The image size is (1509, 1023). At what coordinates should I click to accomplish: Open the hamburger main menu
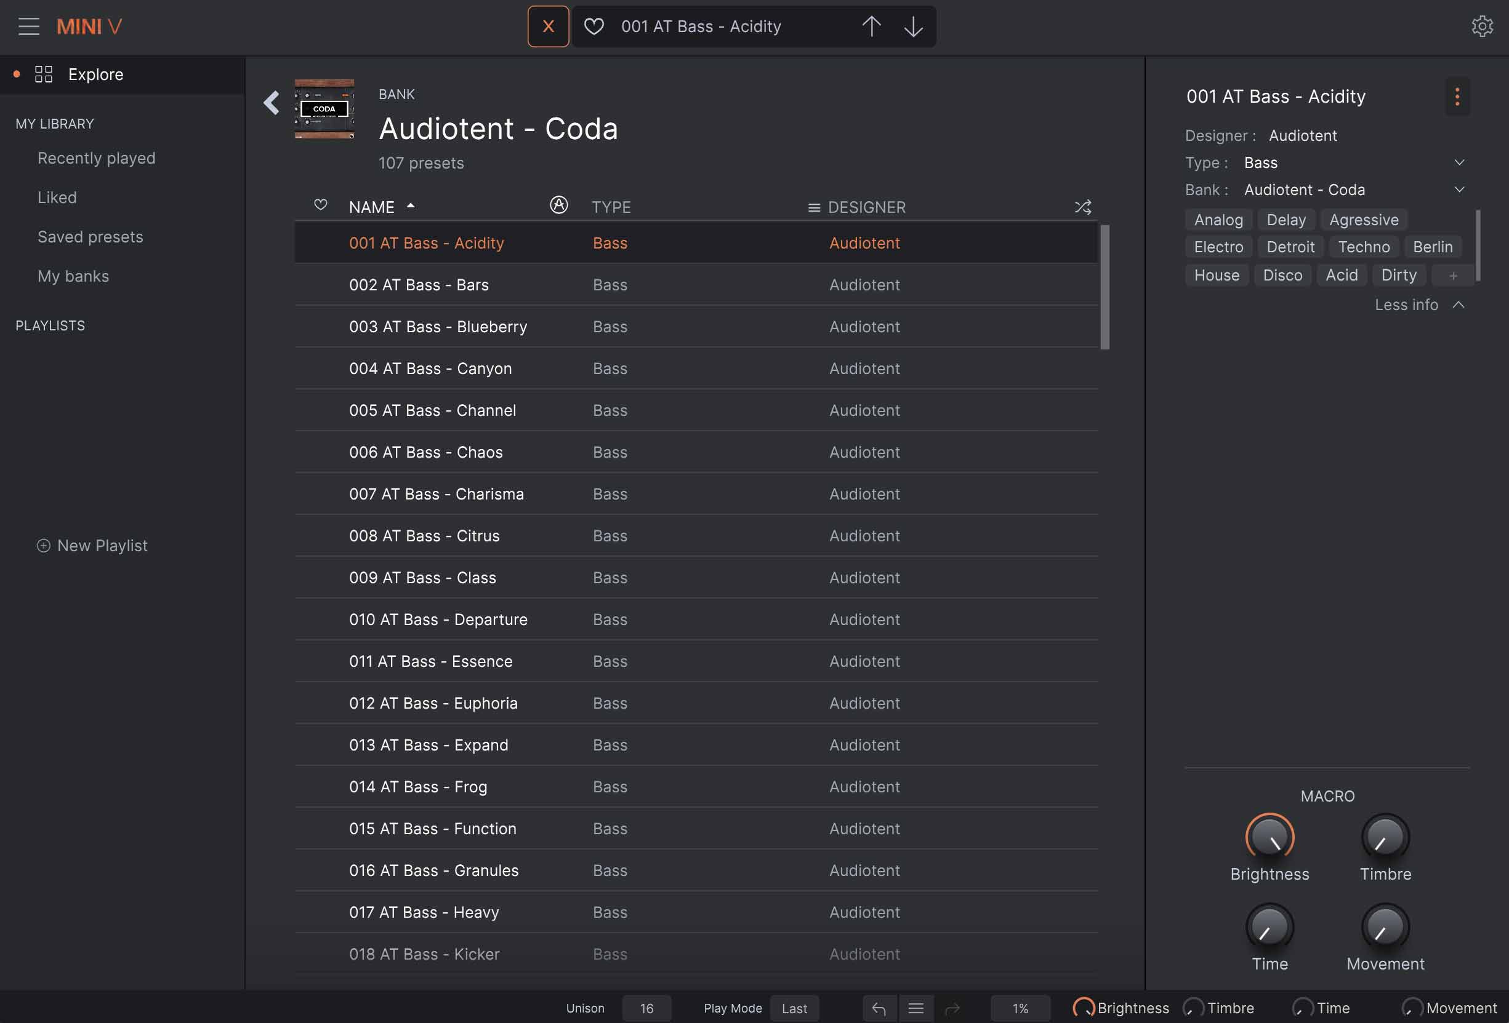coord(28,26)
